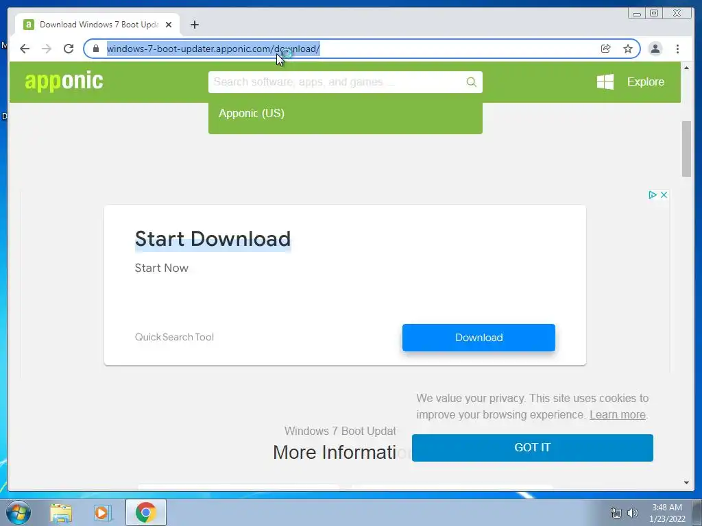Open the Explore menu
The width and height of the screenshot is (702, 526).
(645, 82)
